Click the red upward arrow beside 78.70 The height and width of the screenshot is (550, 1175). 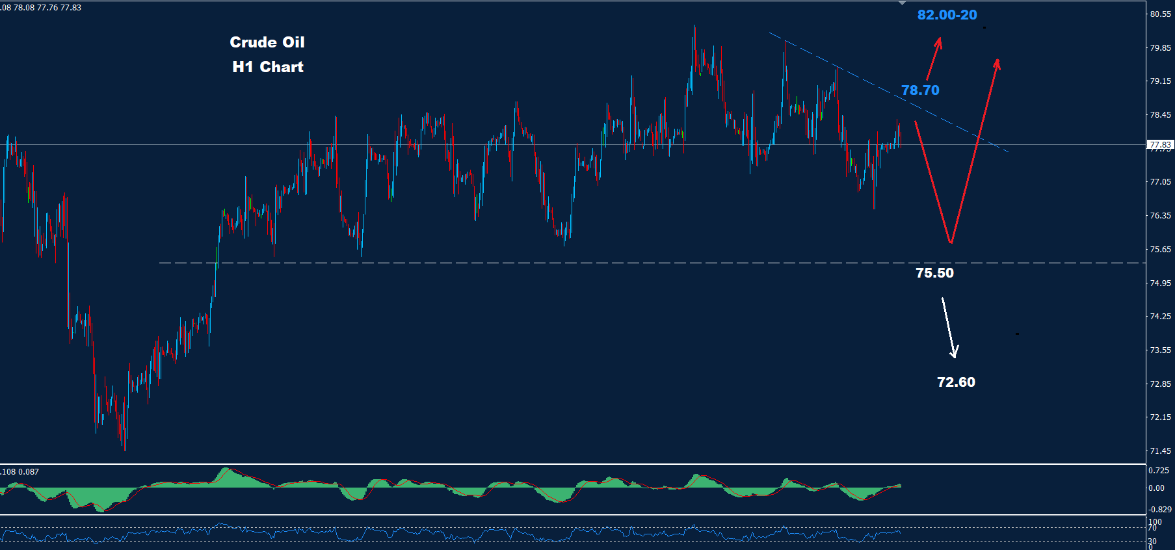933,59
